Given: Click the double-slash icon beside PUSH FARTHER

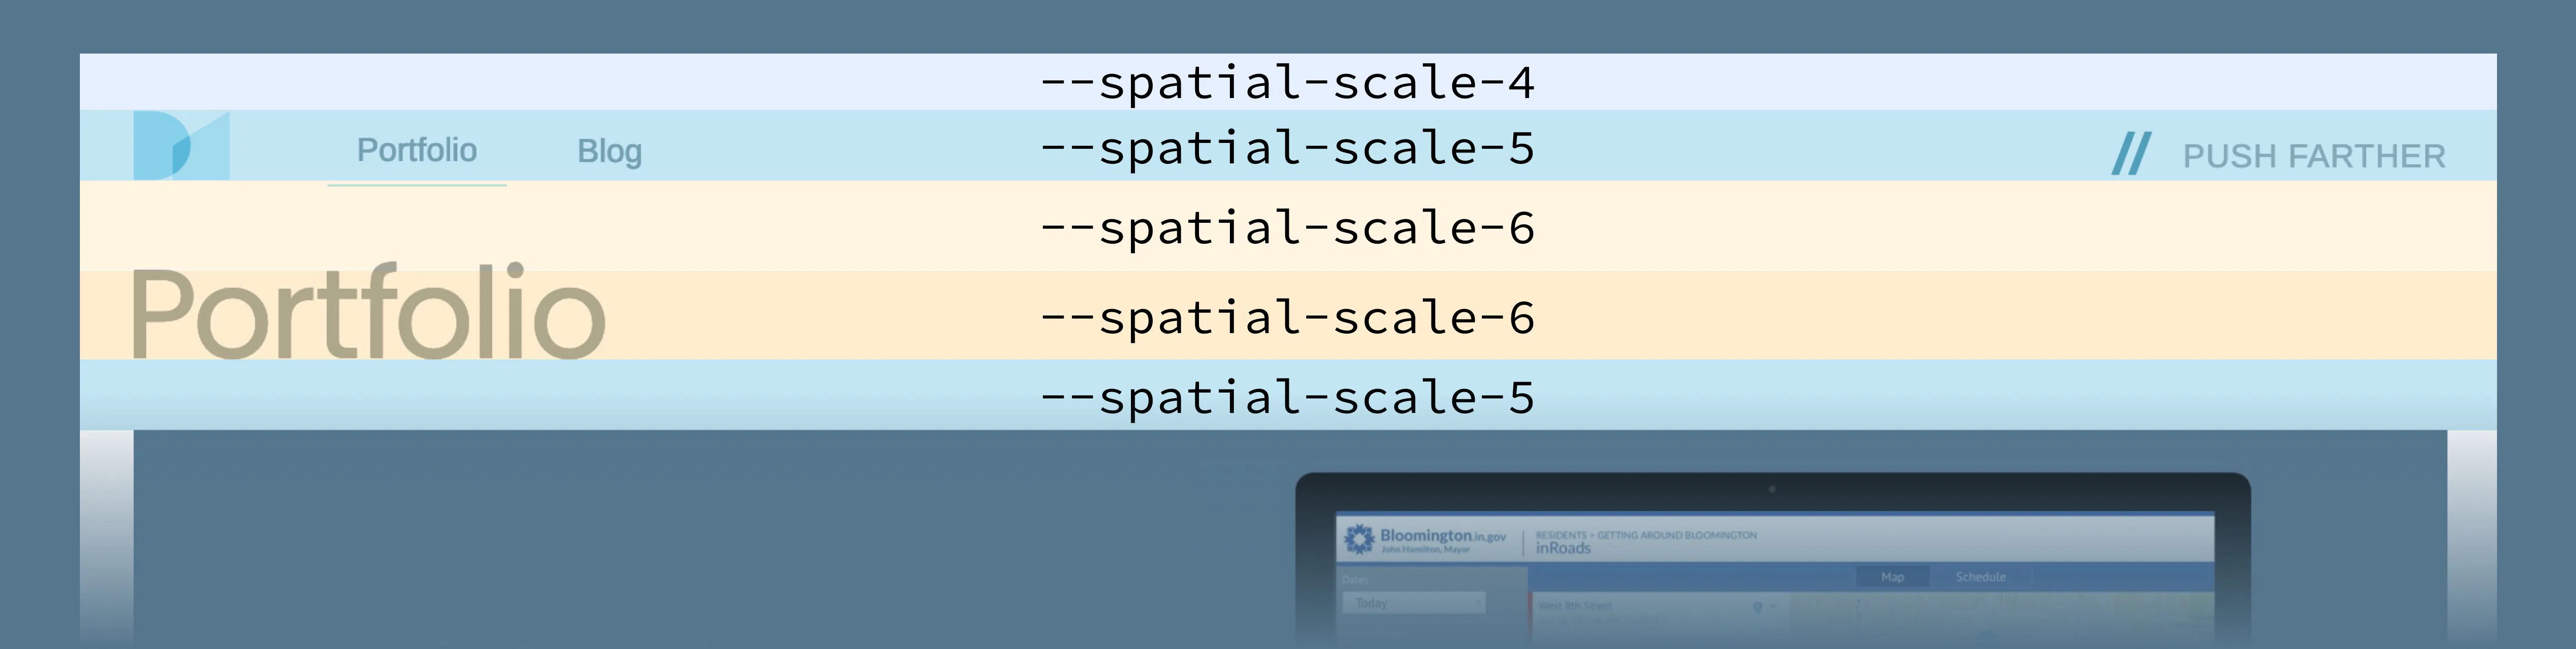Looking at the screenshot, I should tap(2130, 154).
